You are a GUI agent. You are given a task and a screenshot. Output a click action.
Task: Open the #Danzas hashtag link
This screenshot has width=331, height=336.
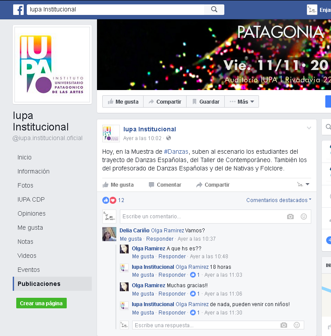coord(176,152)
